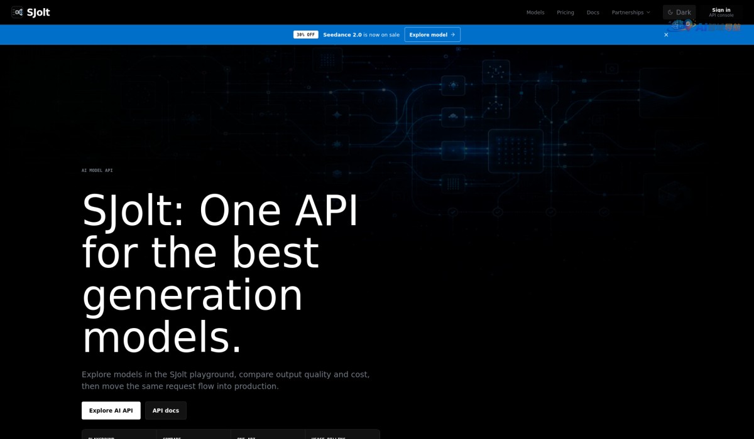The height and width of the screenshot is (439, 754).
Task: Click the AI MODEL API label
Action: click(97, 171)
